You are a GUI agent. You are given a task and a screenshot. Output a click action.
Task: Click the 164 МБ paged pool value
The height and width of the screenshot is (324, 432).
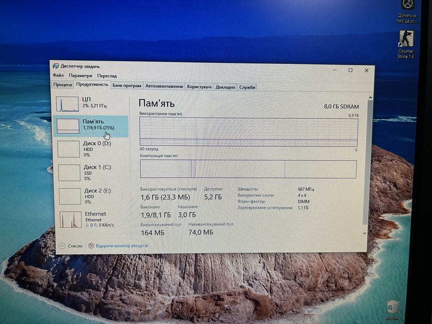[x=153, y=233]
